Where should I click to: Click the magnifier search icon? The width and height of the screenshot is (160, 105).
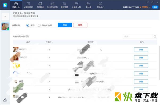(155, 37)
